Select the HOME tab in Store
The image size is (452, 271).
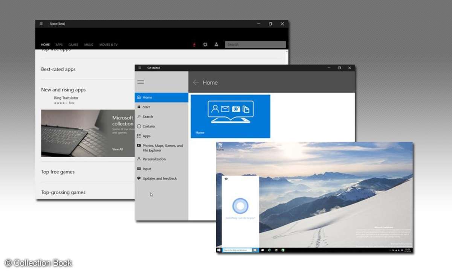(45, 45)
